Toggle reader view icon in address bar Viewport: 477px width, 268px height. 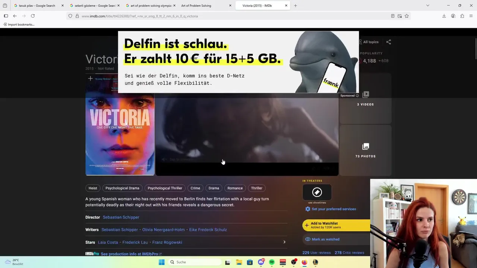coord(392,16)
